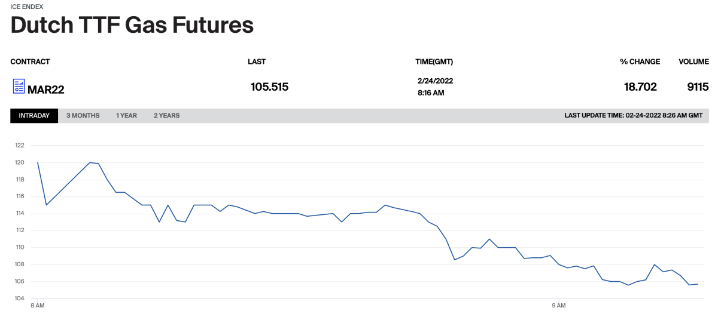Click the % CHANGE column header
This screenshot has height=314, width=718.
click(x=640, y=61)
